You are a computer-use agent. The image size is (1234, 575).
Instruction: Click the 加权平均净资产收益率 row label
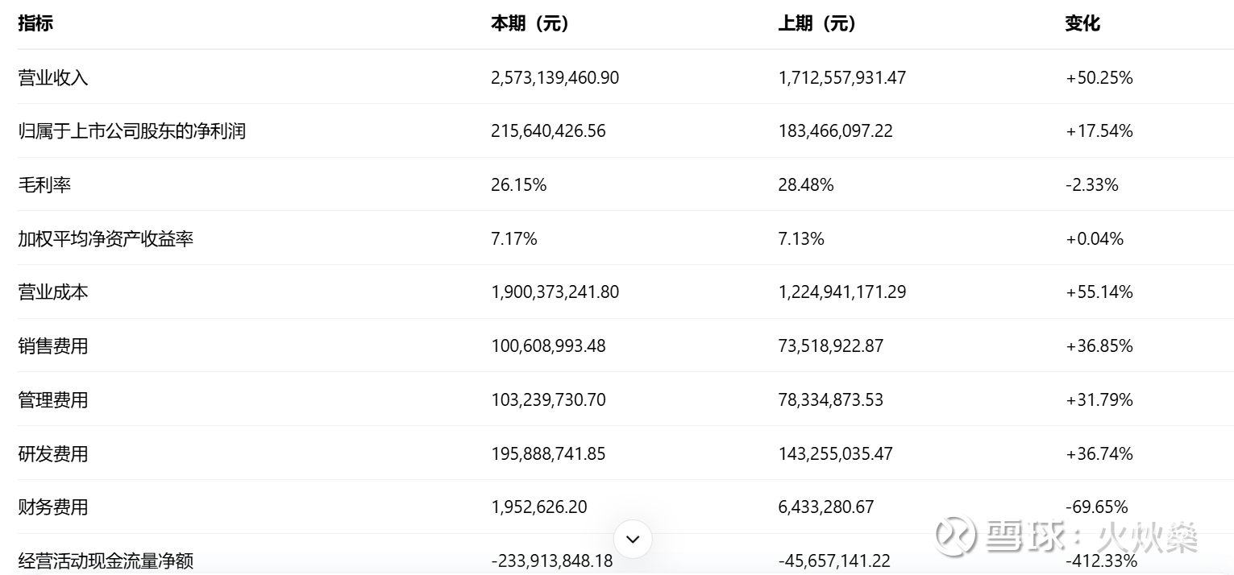[106, 238]
